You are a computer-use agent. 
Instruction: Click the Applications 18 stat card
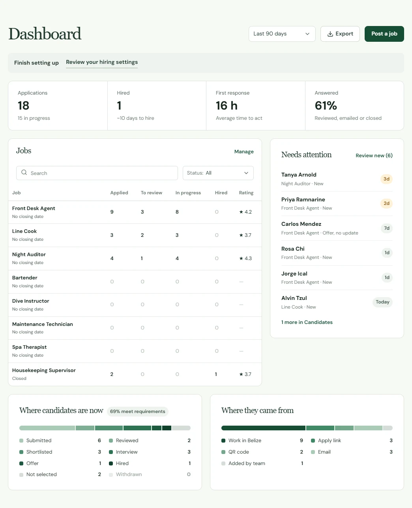pyautogui.click(x=58, y=106)
